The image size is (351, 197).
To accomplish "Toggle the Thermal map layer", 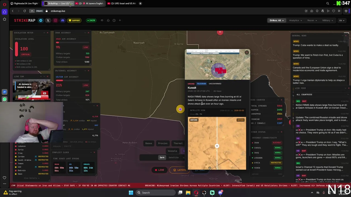I will pos(178,143).
